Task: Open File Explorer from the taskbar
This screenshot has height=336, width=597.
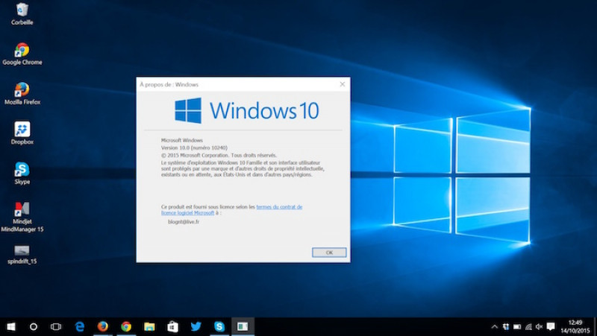Action: tap(149, 326)
